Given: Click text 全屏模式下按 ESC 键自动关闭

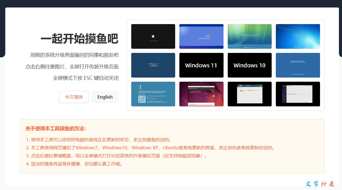Looking at the screenshot, I should tap(86, 78).
